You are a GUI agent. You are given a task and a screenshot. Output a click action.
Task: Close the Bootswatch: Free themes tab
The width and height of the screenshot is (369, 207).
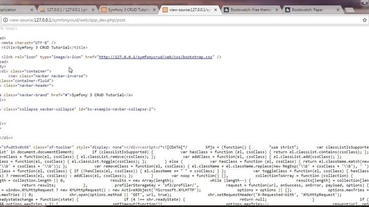(277, 10)
